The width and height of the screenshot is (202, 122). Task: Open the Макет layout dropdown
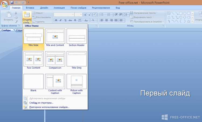(39, 13)
